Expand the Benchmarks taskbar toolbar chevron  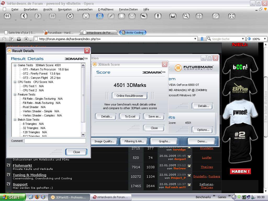(x=214, y=196)
